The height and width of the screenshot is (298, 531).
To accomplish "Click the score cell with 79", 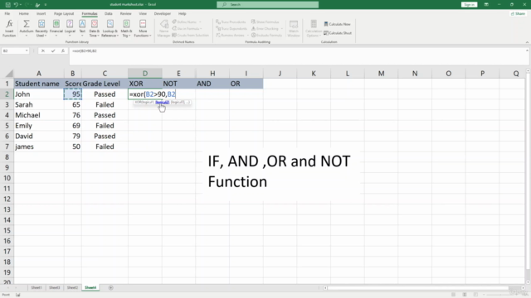I will coord(72,136).
